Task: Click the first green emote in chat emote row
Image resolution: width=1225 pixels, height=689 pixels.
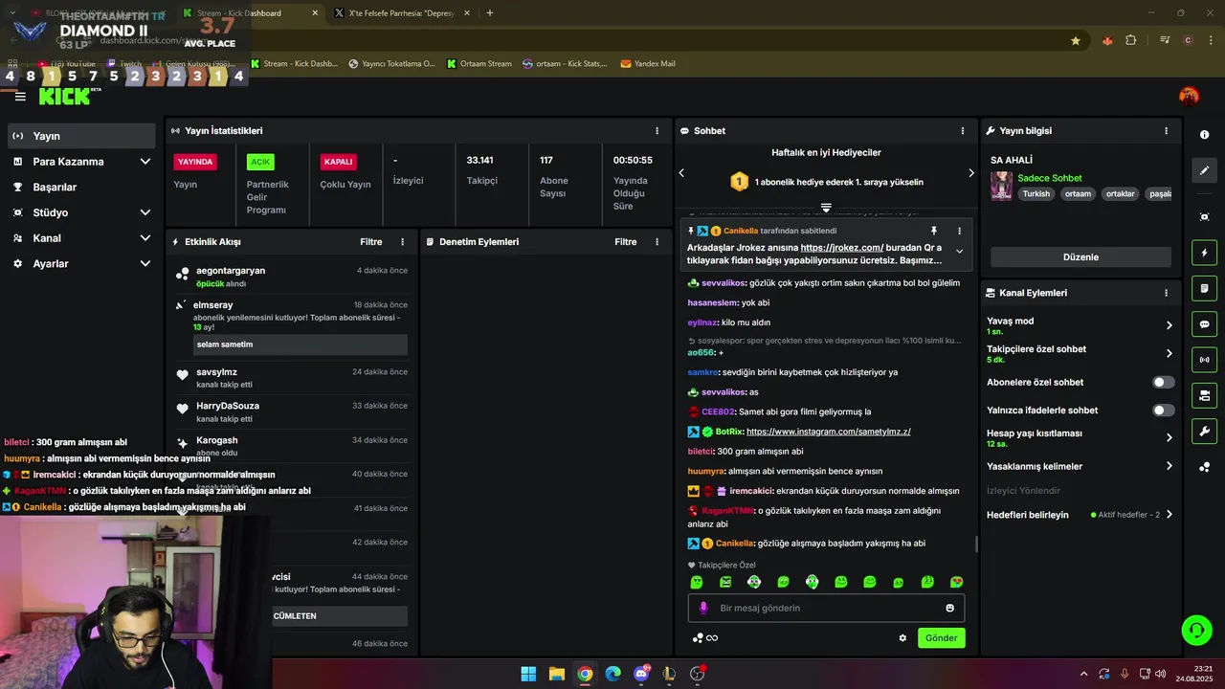Action: (x=697, y=582)
